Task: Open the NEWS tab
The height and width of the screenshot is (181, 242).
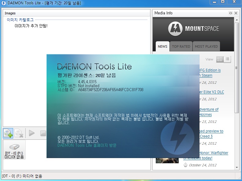Action: click(x=162, y=46)
